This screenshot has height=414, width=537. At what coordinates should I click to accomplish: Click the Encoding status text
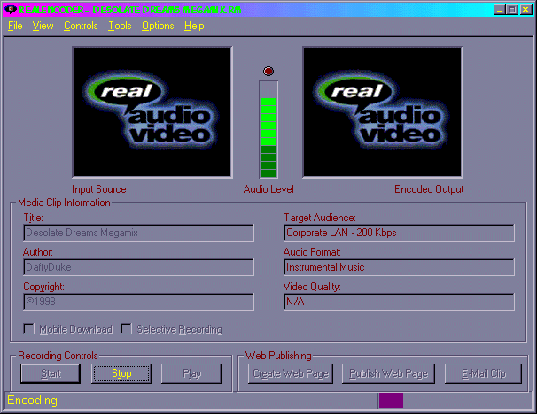pyautogui.click(x=32, y=400)
